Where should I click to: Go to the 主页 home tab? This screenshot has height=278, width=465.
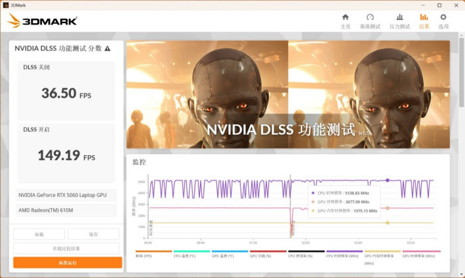point(345,21)
